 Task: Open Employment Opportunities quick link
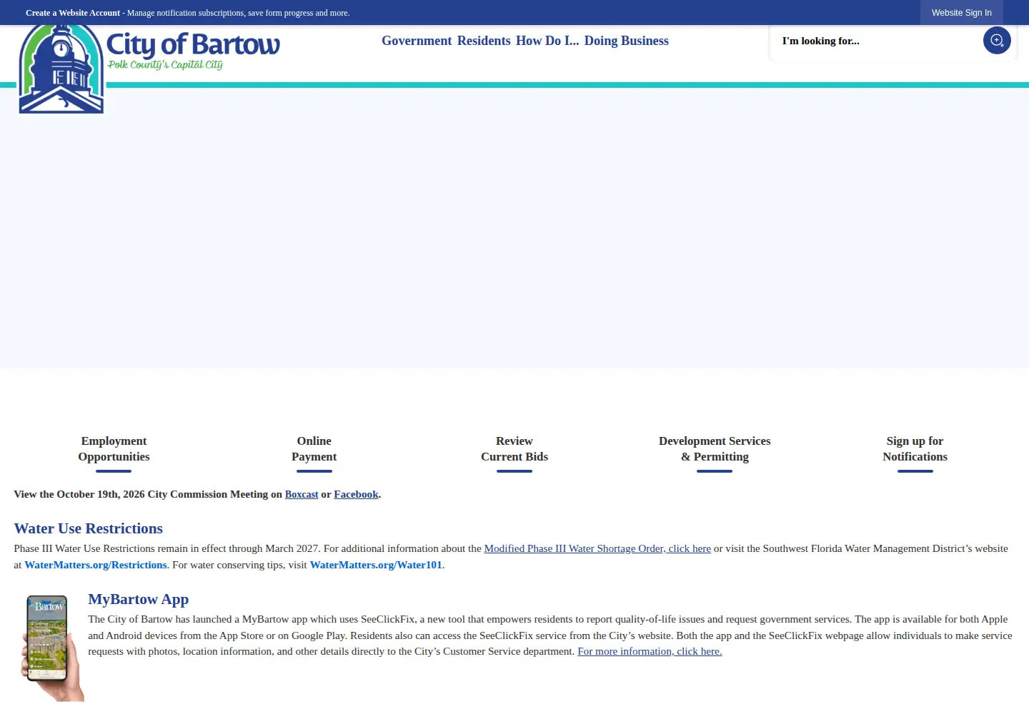pos(114,449)
